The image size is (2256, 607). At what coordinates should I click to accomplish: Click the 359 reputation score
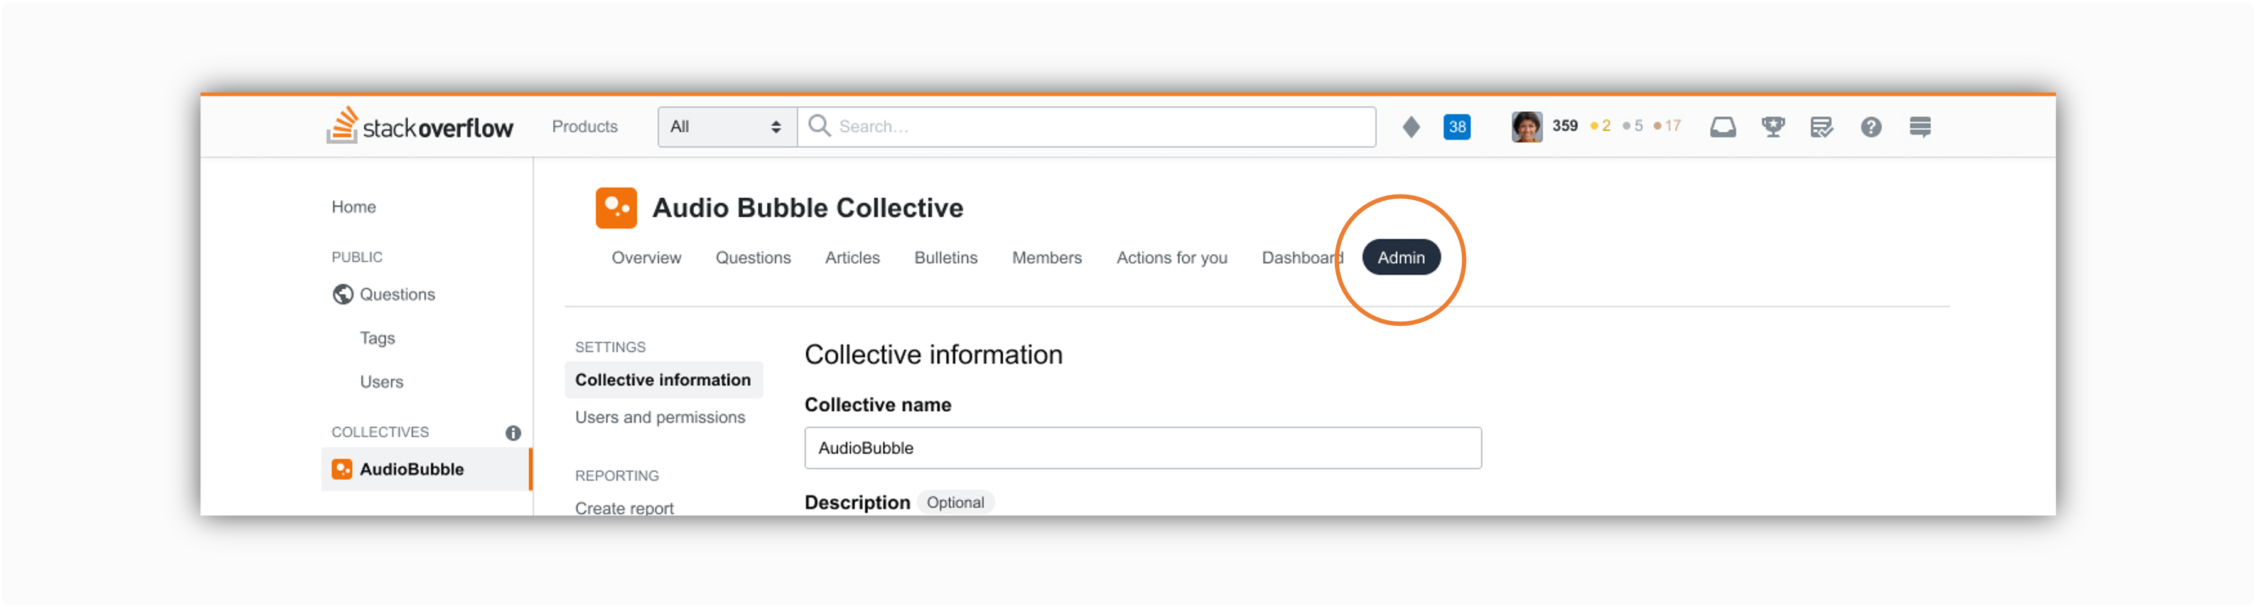coord(1564,126)
